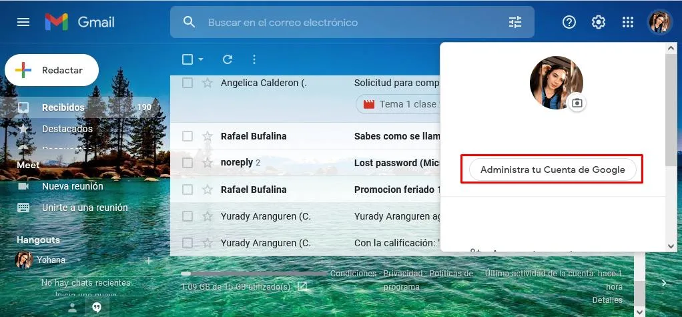
Task: Open the Rafael Bufalina 'Sabes como se llam' email
Action: [x=306, y=136]
